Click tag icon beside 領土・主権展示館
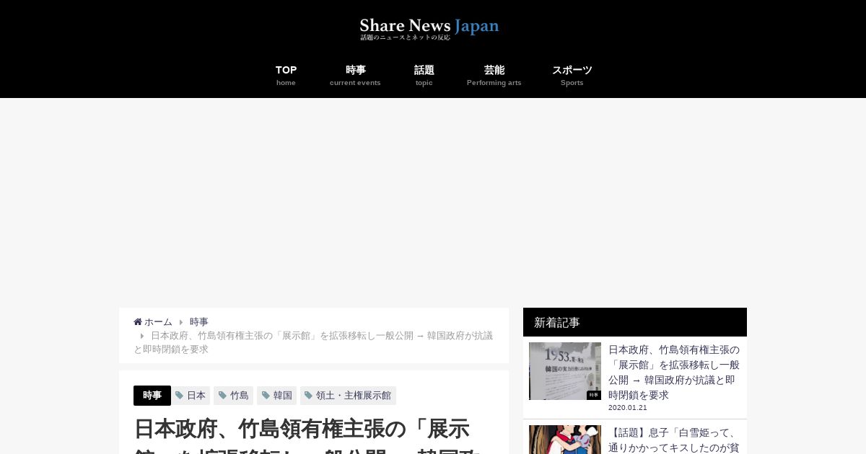 [308, 396]
